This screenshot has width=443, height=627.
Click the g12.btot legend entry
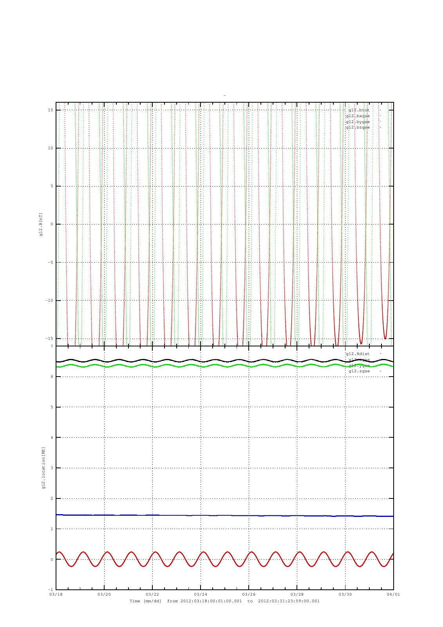[x=359, y=110]
